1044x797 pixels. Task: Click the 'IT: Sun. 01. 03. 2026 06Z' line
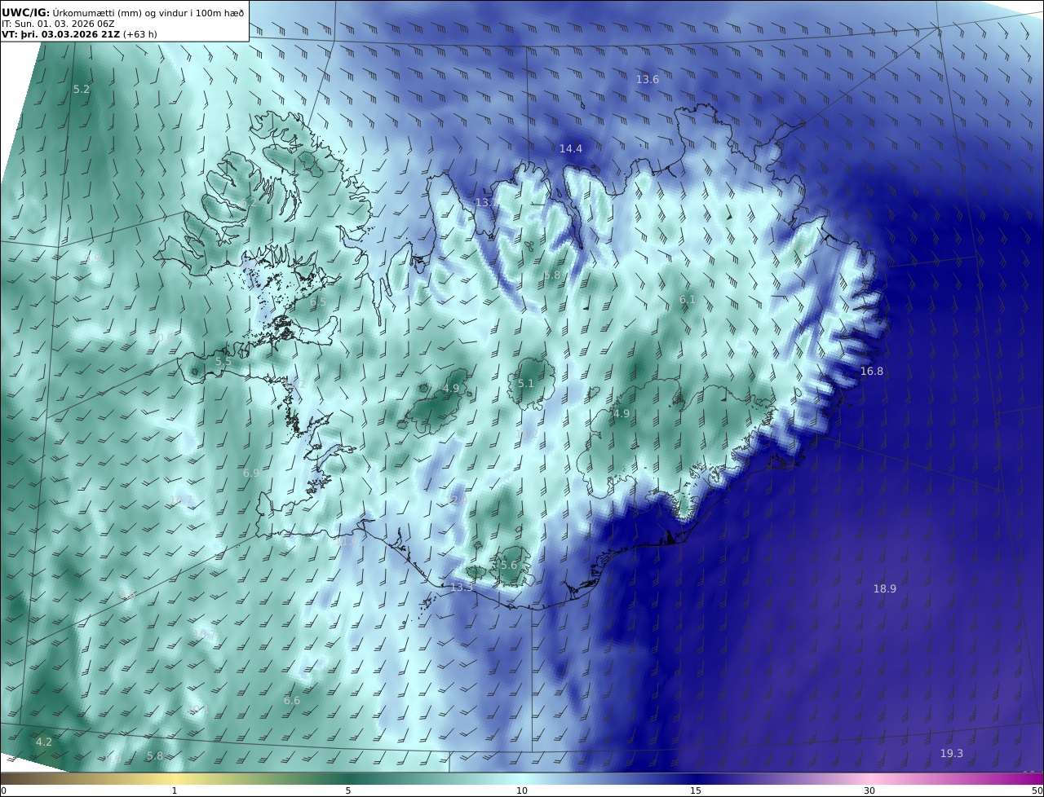click(58, 24)
